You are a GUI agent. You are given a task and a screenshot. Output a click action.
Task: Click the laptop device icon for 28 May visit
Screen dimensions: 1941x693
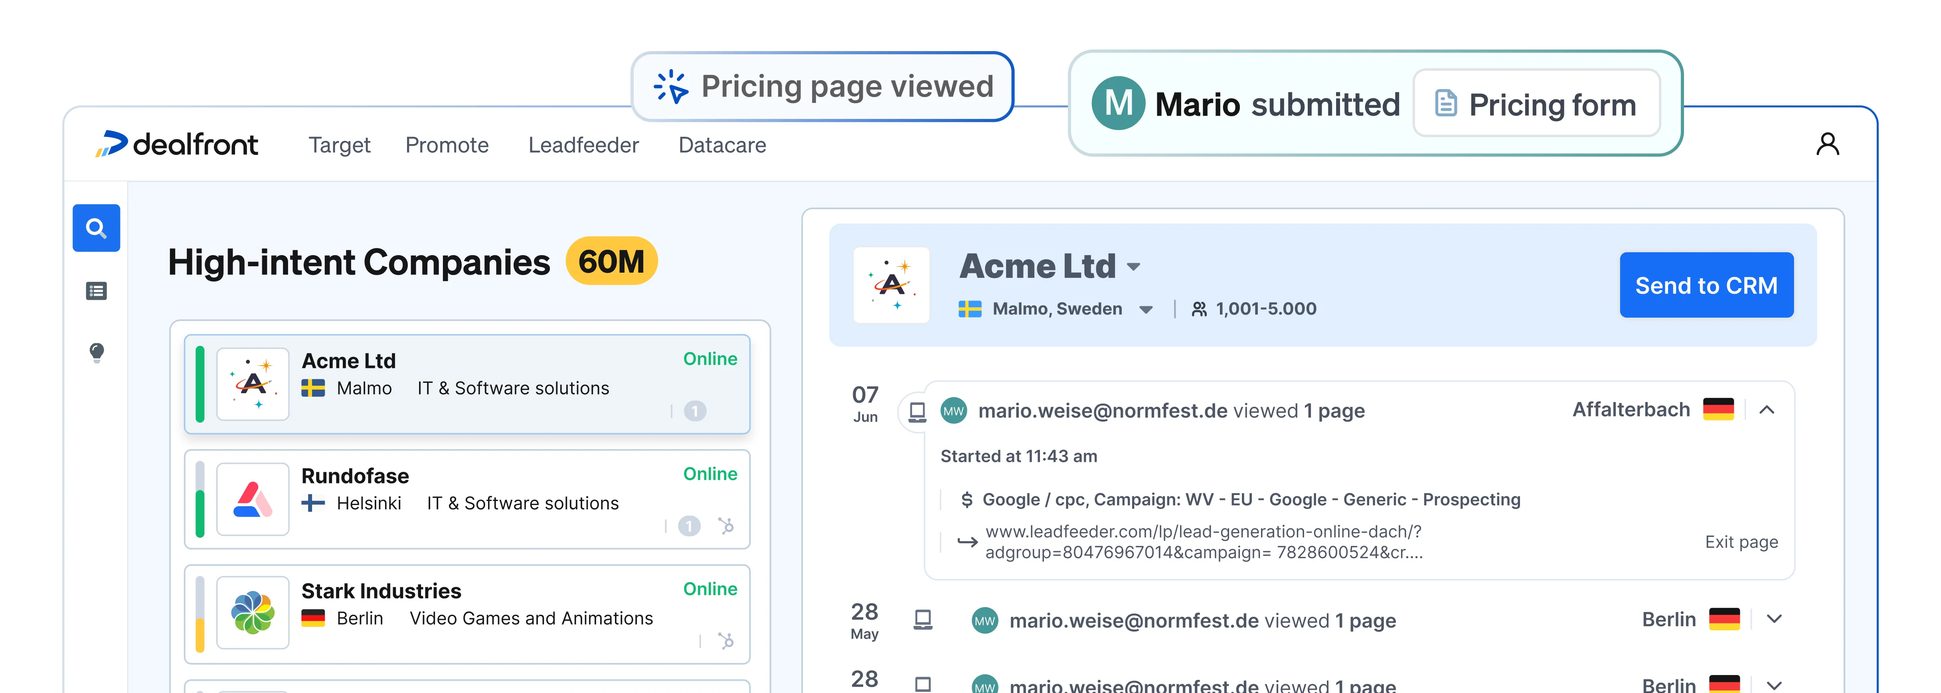pyautogui.click(x=922, y=620)
